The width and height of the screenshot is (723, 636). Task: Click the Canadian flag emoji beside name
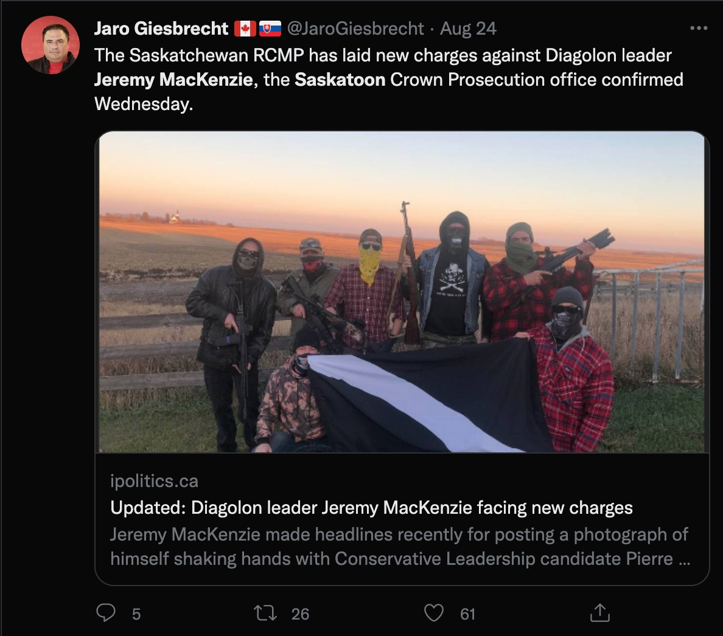[245, 29]
